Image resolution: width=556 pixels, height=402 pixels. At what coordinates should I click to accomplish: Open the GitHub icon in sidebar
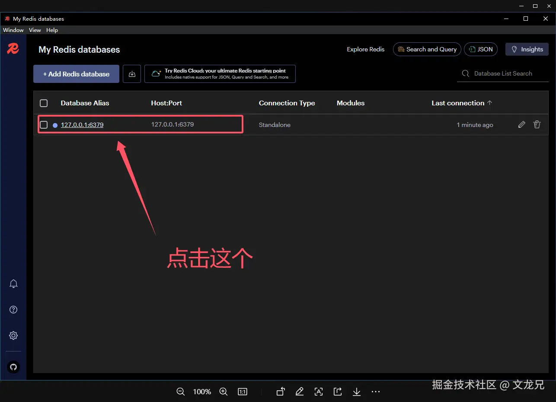[x=13, y=367]
